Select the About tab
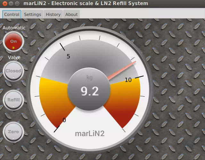This screenshot has height=160, width=205. click(71, 14)
